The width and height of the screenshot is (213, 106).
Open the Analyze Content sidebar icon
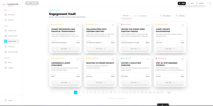click(6, 36)
